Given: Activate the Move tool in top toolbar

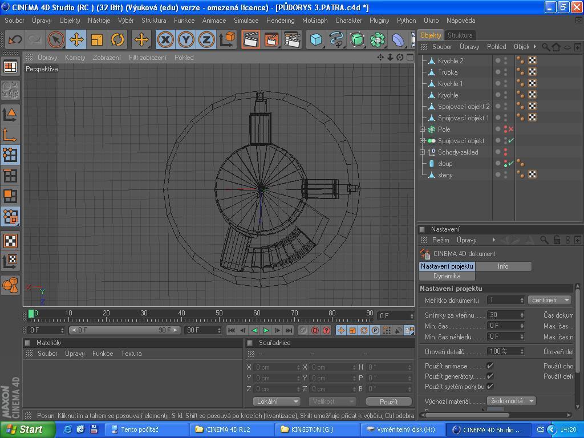Looking at the screenshot, I should click(x=76, y=39).
